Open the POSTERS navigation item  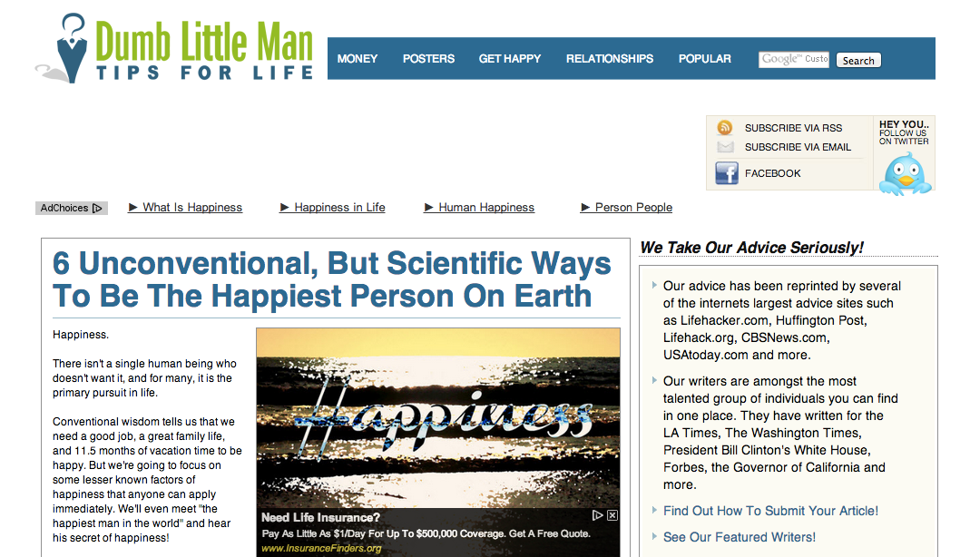428,59
